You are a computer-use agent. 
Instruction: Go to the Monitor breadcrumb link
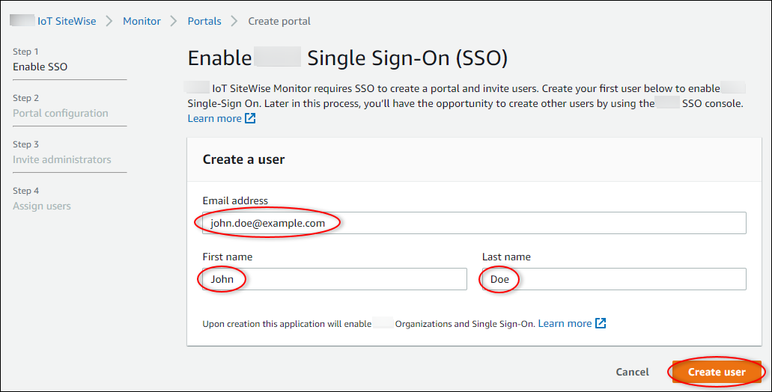(142, 21)
